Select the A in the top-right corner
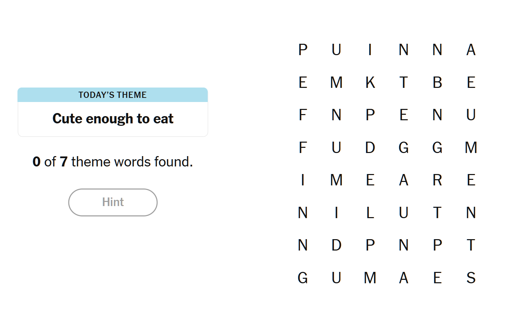This screenshot has height=316, width=509. 471,50
